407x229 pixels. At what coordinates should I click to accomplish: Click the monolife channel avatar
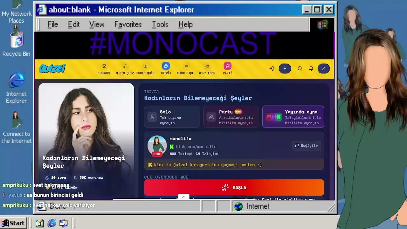(157, 145)
